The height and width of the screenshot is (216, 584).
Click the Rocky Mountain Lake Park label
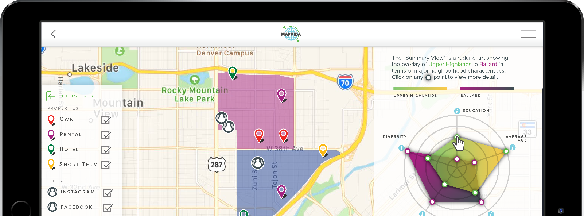pyautogui.click(x=195, y=94)
